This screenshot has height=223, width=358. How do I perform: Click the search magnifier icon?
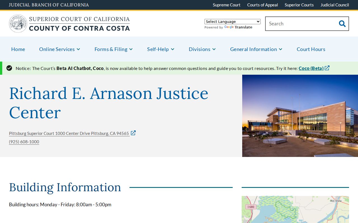tap(342, 24)
